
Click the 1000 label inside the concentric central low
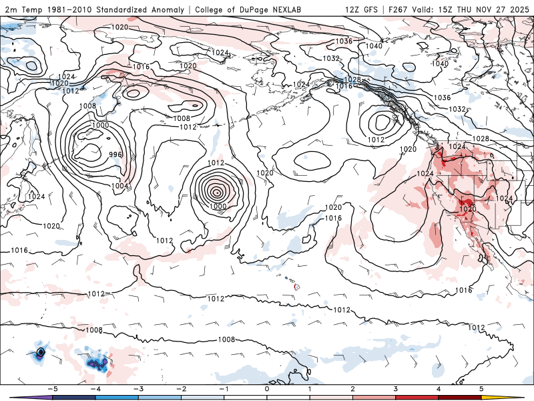(x=218, y=206)
